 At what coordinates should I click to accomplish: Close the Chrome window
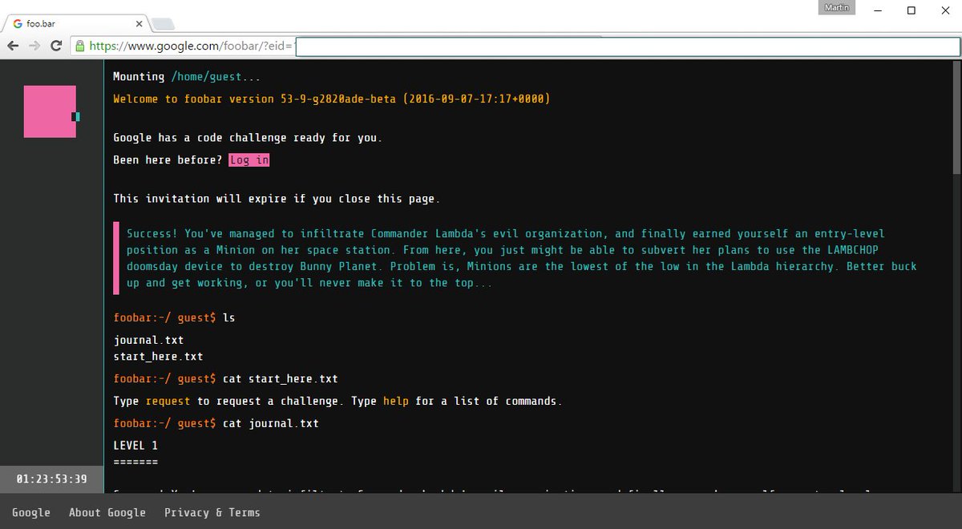coord(944,10)
